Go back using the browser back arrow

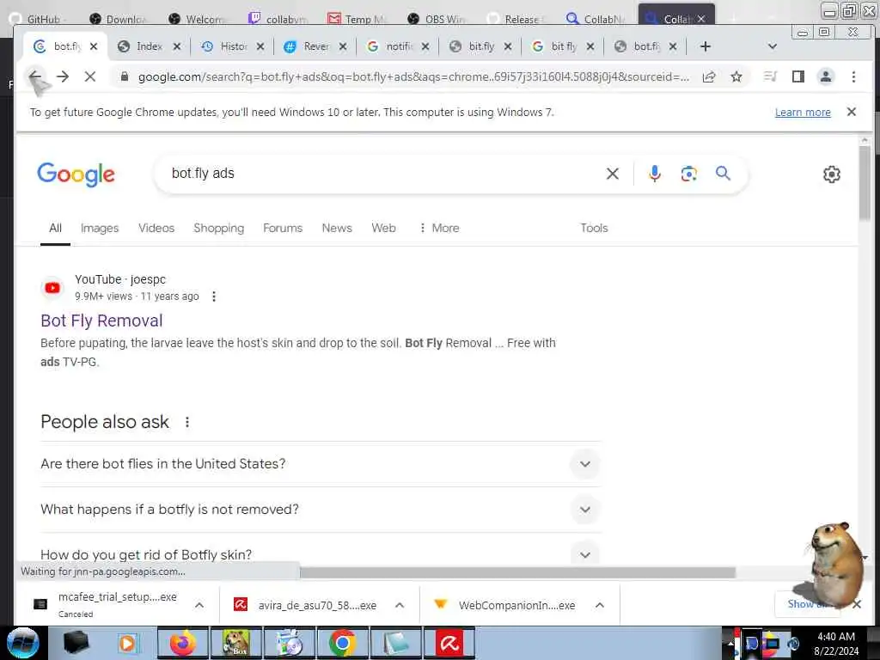pos(34,76)
